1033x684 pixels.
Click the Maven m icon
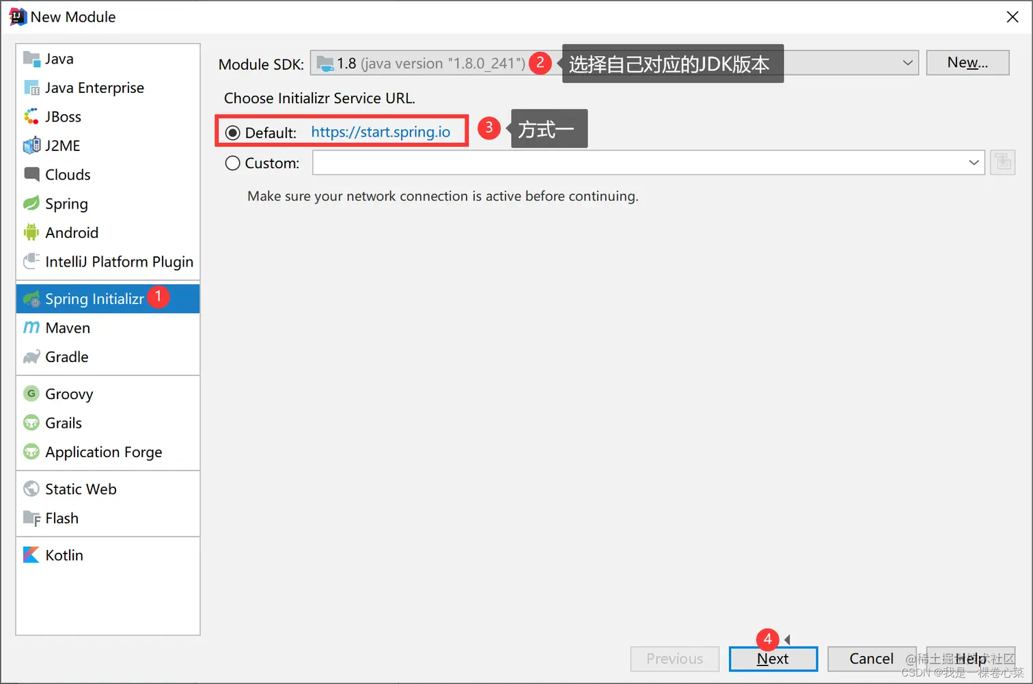[31, 328]
